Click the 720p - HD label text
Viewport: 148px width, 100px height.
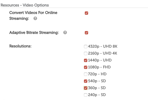(97, 74)
